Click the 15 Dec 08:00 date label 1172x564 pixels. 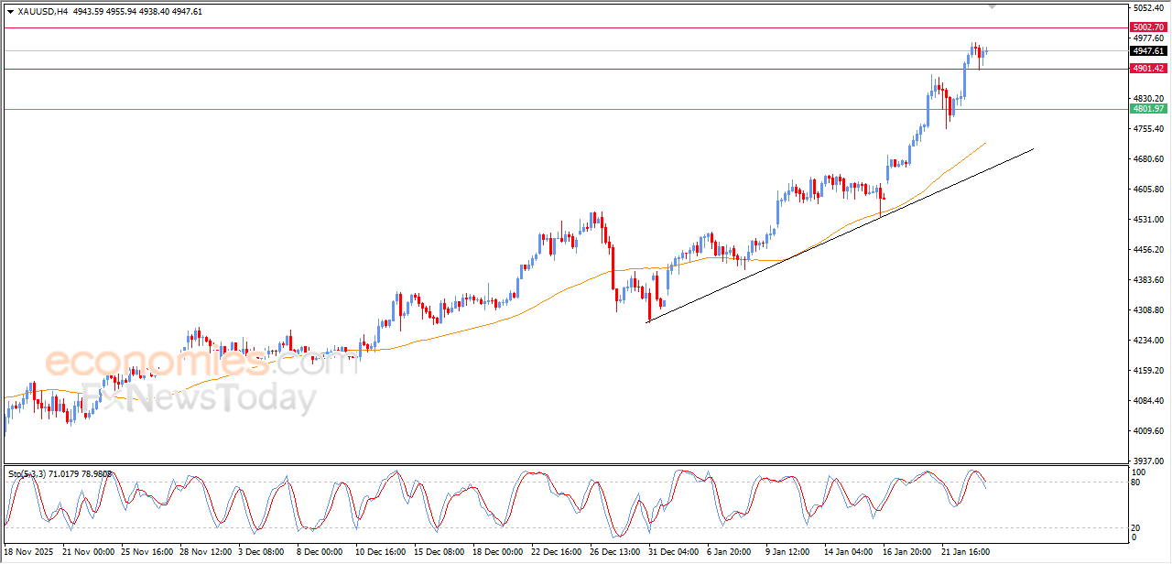click(439, 552)
